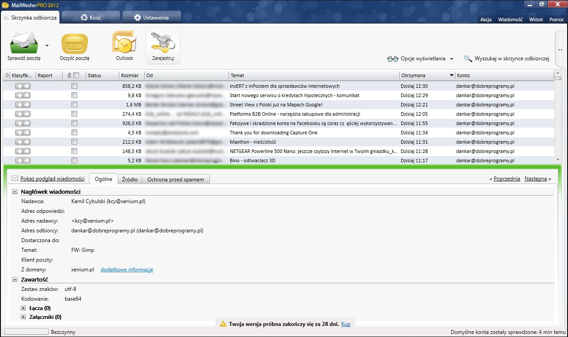Check the delete box for 'Thank you for downloading' email

74,133
